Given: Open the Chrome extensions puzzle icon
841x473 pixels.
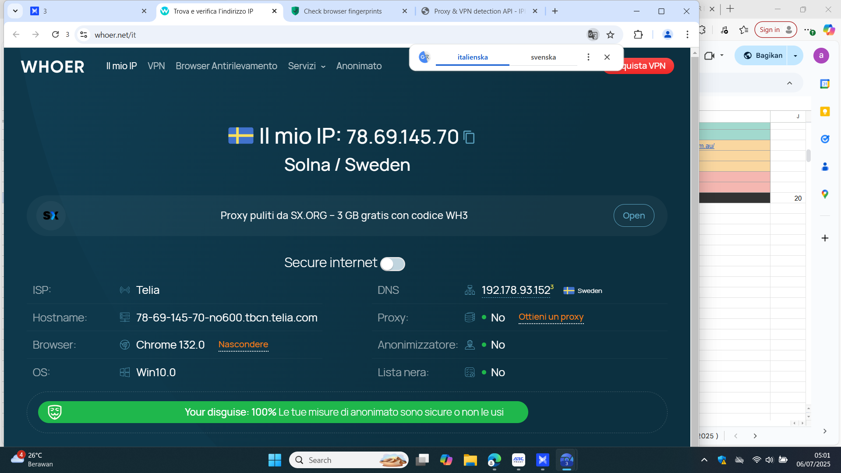Looking at the screenshot, I should click(638, 35).
